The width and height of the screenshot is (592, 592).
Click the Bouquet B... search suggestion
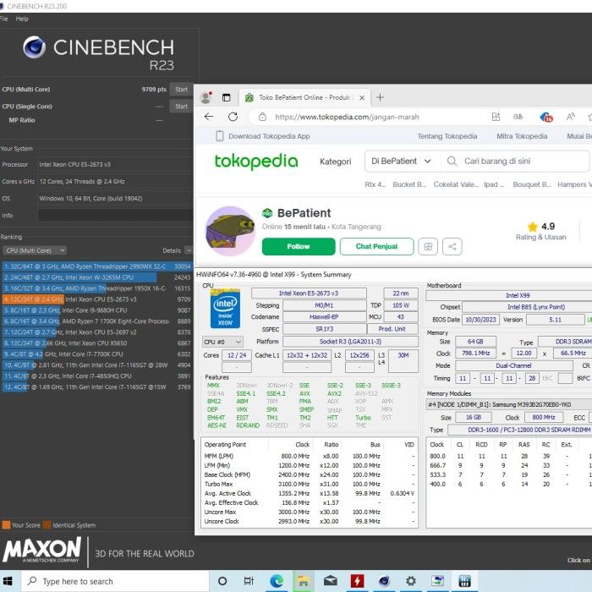pyautogui.click(x=532, y=184)
